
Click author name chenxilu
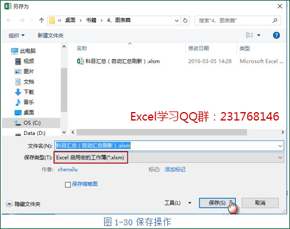[67, 169]
